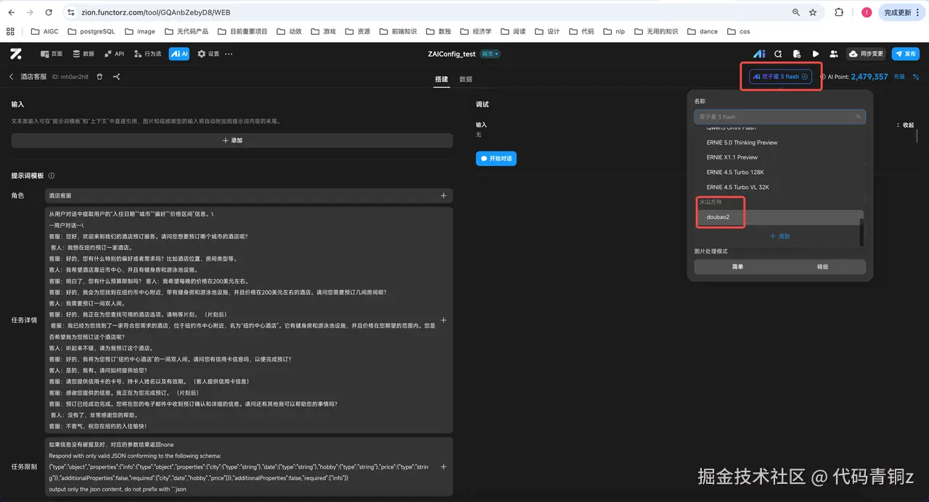Open the API section
The height and width of the screenshot is (502, 929).
pyautogui.click(x=114, y=54)
